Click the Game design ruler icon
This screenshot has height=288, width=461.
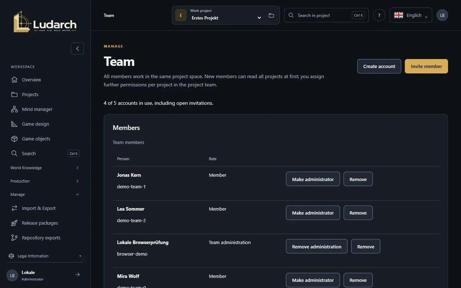14,124
